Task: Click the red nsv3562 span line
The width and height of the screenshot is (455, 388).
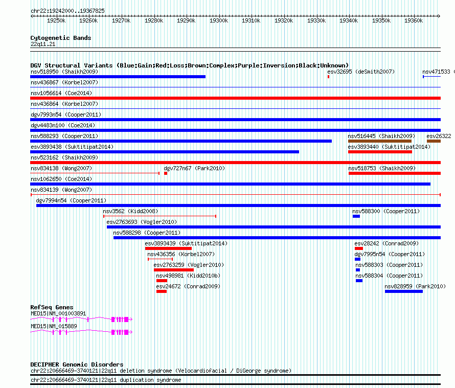Action: pyautogui.click(x=160, y=216)
